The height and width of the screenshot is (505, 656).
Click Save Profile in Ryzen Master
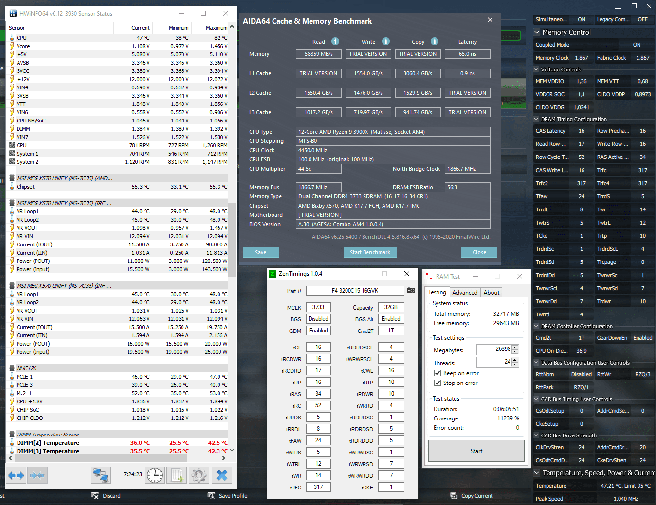click(x=233, y=496)
